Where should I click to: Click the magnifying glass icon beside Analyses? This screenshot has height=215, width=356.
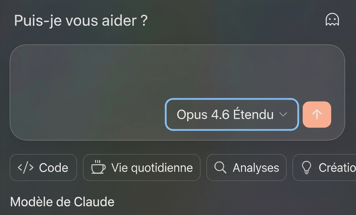pyautogui.click(x=220, y=167)
